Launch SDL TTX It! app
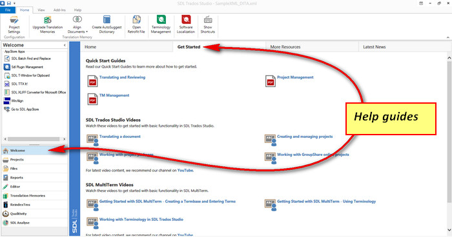The image size is (452, 237). click(16, 84)
